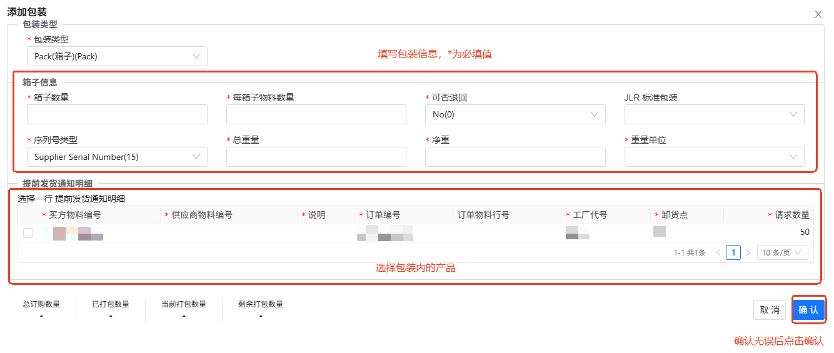Go to previous page arrow in pagination

[x=718, y=252]
